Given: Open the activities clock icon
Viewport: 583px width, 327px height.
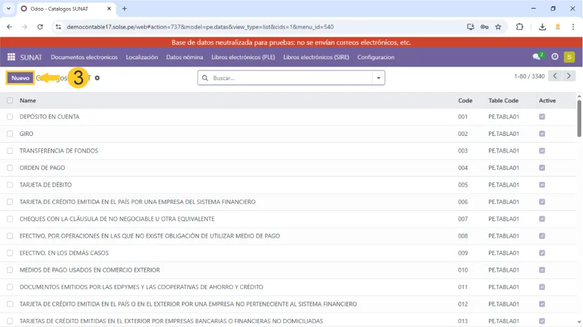Looking at the screenshot, I should [555, 57].
